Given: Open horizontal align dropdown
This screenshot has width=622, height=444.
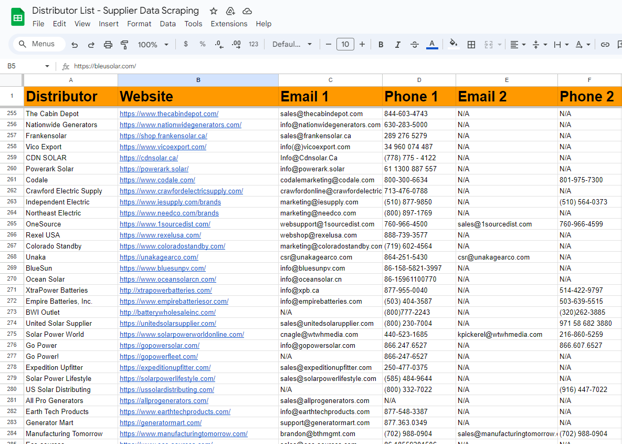Looking at the screenshot, I should 518,45.
